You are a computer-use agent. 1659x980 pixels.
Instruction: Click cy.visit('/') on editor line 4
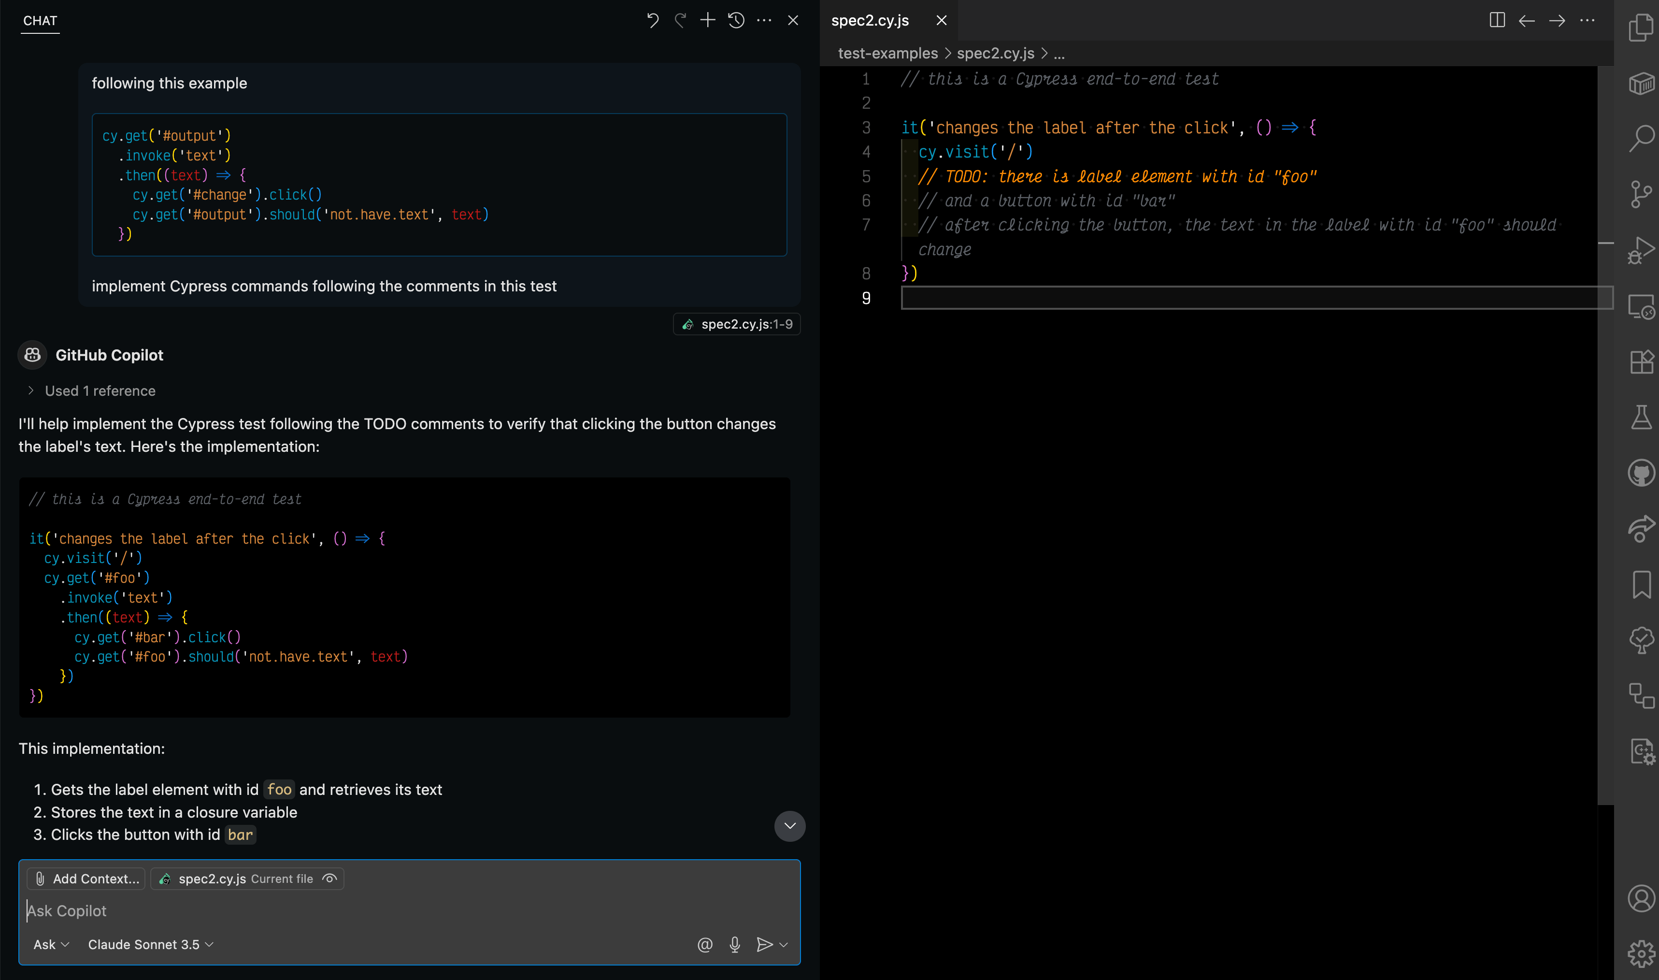976,152
